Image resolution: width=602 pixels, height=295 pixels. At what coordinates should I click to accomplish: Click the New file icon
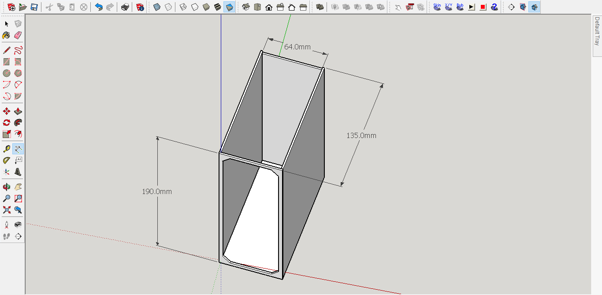pyautogui.click(x=12, y=7)
